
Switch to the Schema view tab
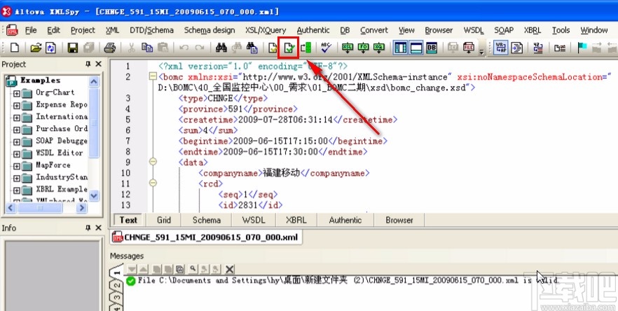207,220
